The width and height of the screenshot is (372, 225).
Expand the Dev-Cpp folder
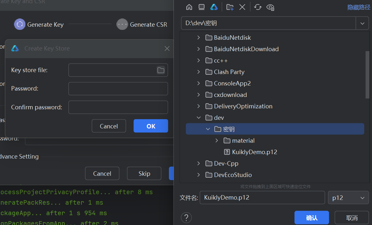coord(199,163)
